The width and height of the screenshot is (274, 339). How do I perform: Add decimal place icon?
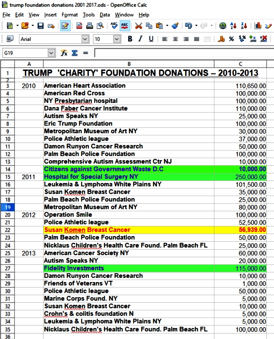[x=253, y=39]
